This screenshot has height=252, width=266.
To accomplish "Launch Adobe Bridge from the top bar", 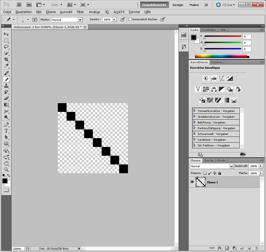I will pos(19,5).
